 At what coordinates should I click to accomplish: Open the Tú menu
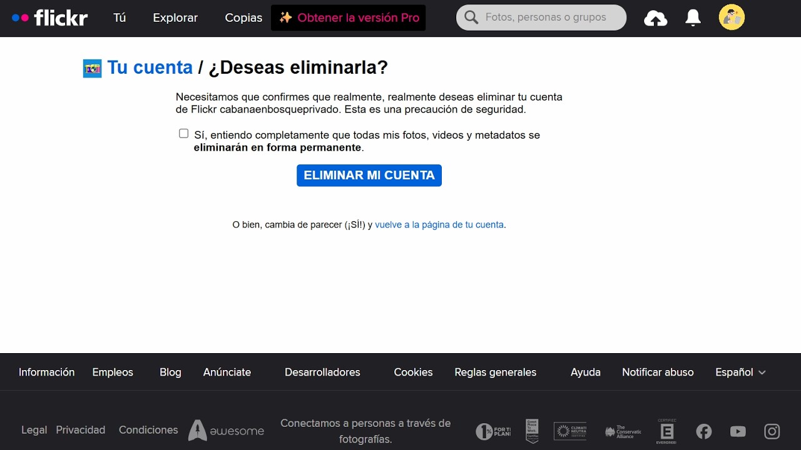(120, 18)
